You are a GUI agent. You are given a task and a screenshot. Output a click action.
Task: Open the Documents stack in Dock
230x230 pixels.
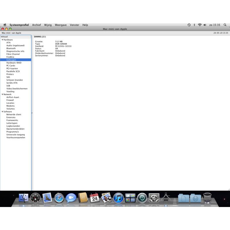coord(183,198)
